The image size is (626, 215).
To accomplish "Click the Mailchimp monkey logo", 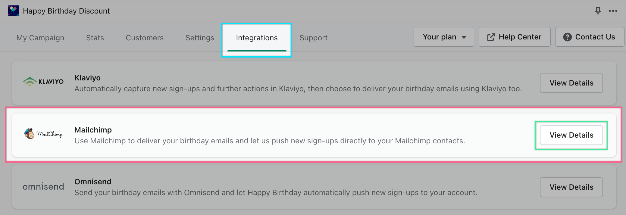I will 30,134.
